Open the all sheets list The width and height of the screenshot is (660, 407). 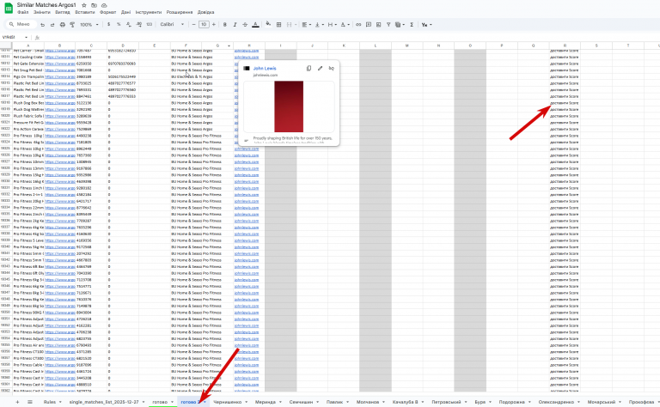click(30, 402)
